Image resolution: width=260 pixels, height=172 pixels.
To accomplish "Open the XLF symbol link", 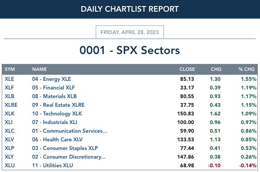I will (x=9, y=87).
